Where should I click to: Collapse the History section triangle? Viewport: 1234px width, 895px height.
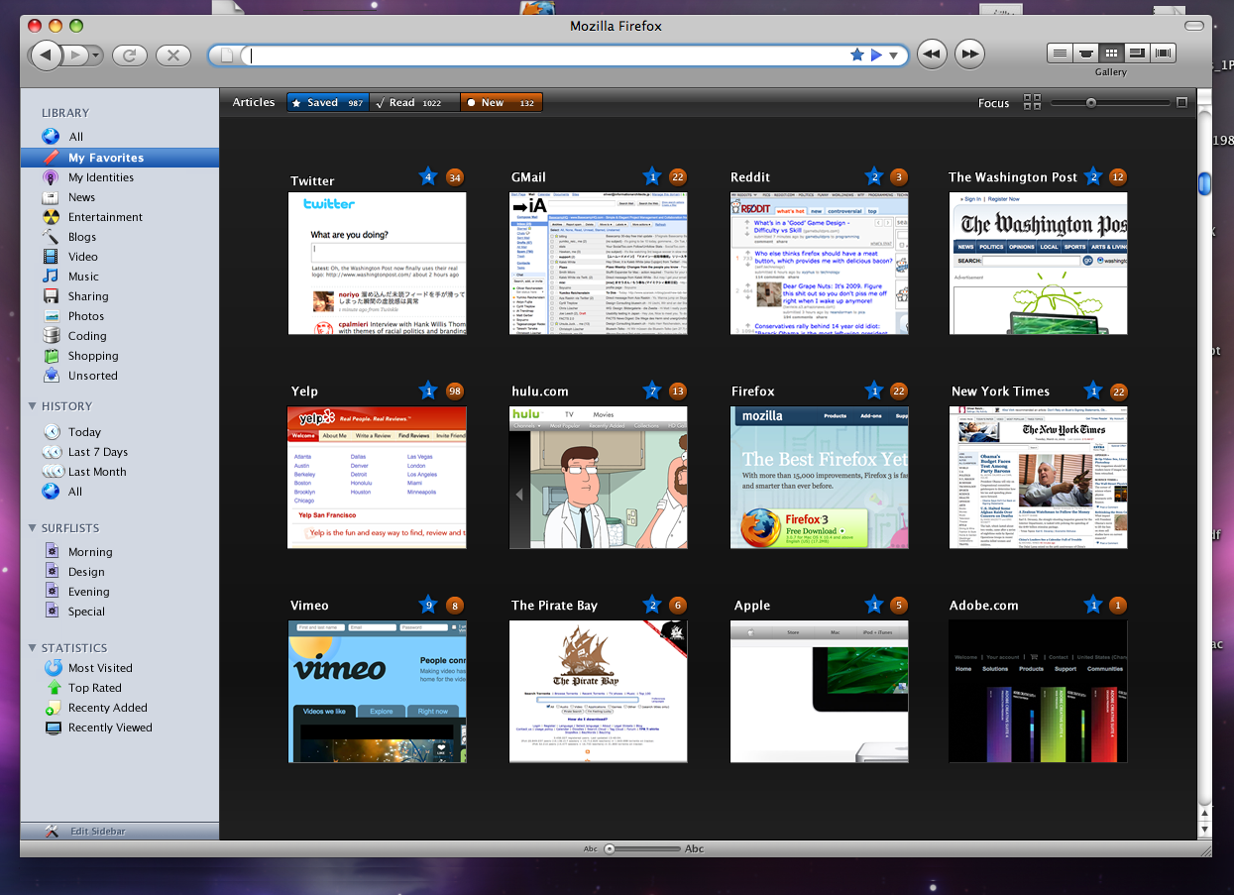pyautogui.click(x=32, y=405)
